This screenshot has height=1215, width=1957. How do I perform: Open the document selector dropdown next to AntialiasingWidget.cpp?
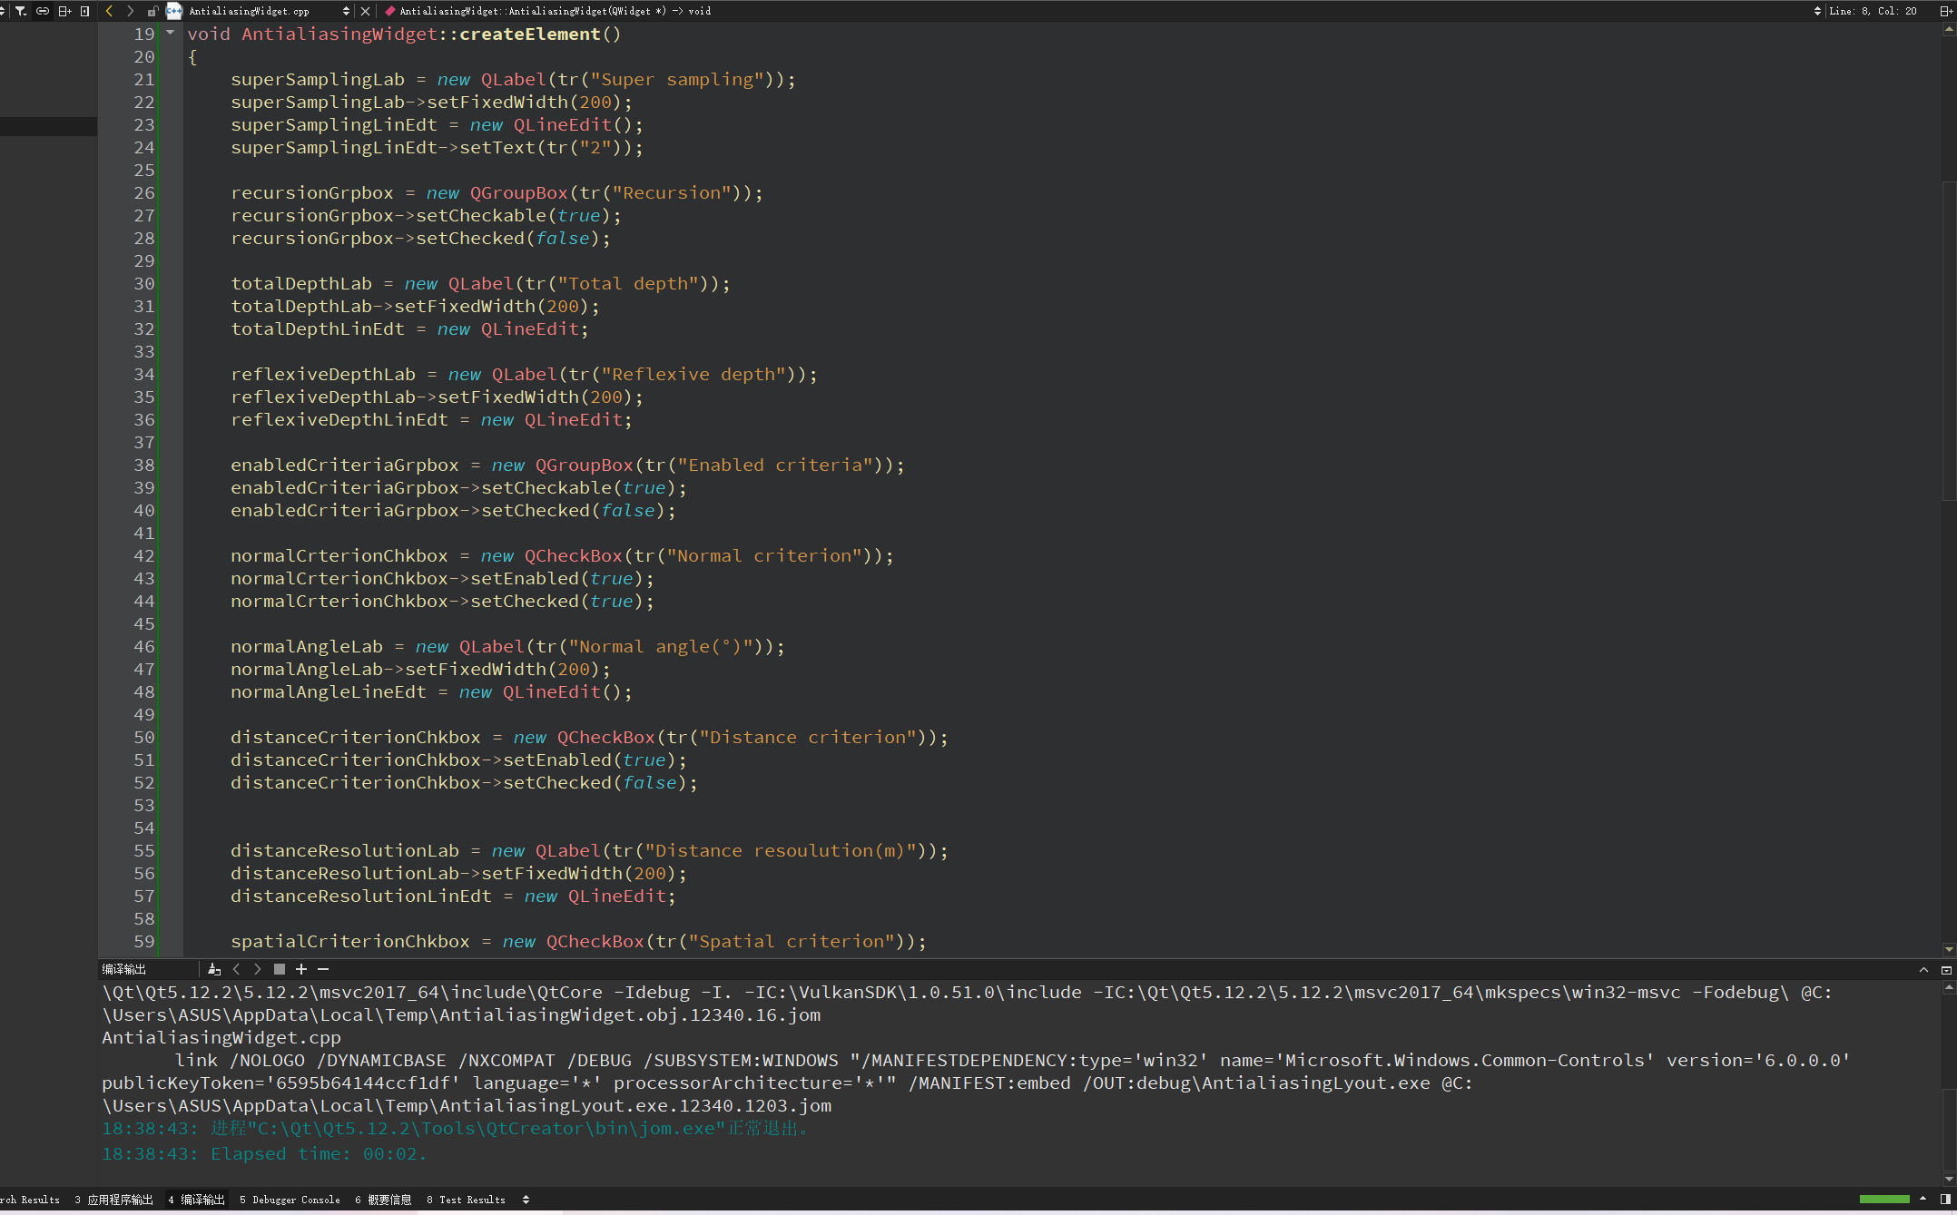[346, 11]
